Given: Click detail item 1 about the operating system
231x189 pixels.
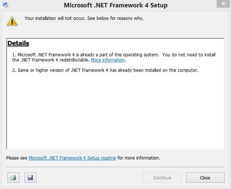Looking at the screenshot, I should 88,55.
